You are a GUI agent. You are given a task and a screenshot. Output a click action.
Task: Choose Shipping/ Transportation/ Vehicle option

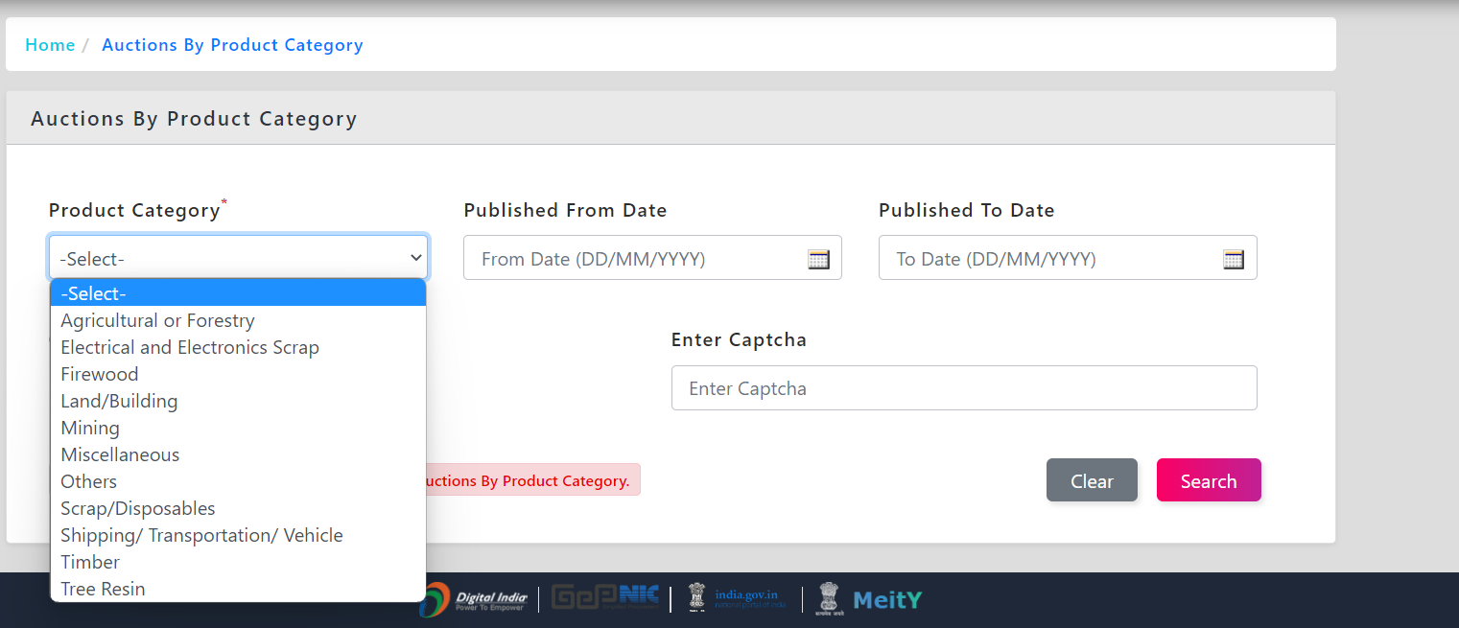201,535
